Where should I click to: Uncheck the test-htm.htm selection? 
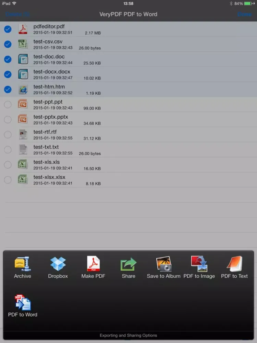click(8, 90)
